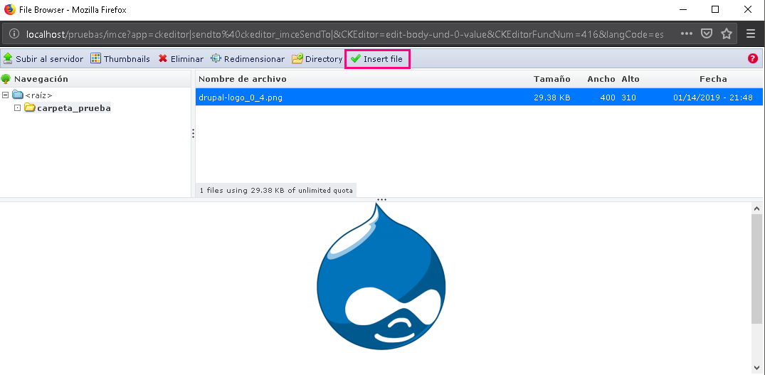Open the site information icon in address bar

15,33
